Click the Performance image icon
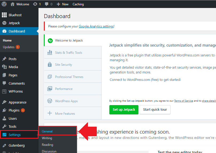Screen dimensions: 216x153 50,89
